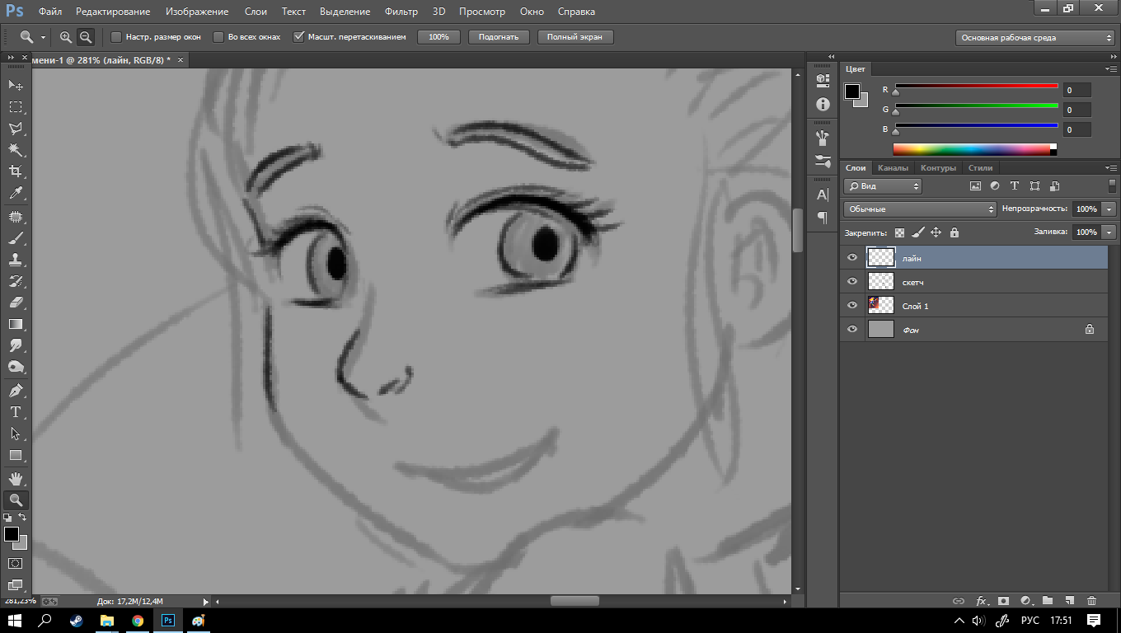Select the Pen tool
This screenshot has width=1121, height=633.
click(16, 390)
